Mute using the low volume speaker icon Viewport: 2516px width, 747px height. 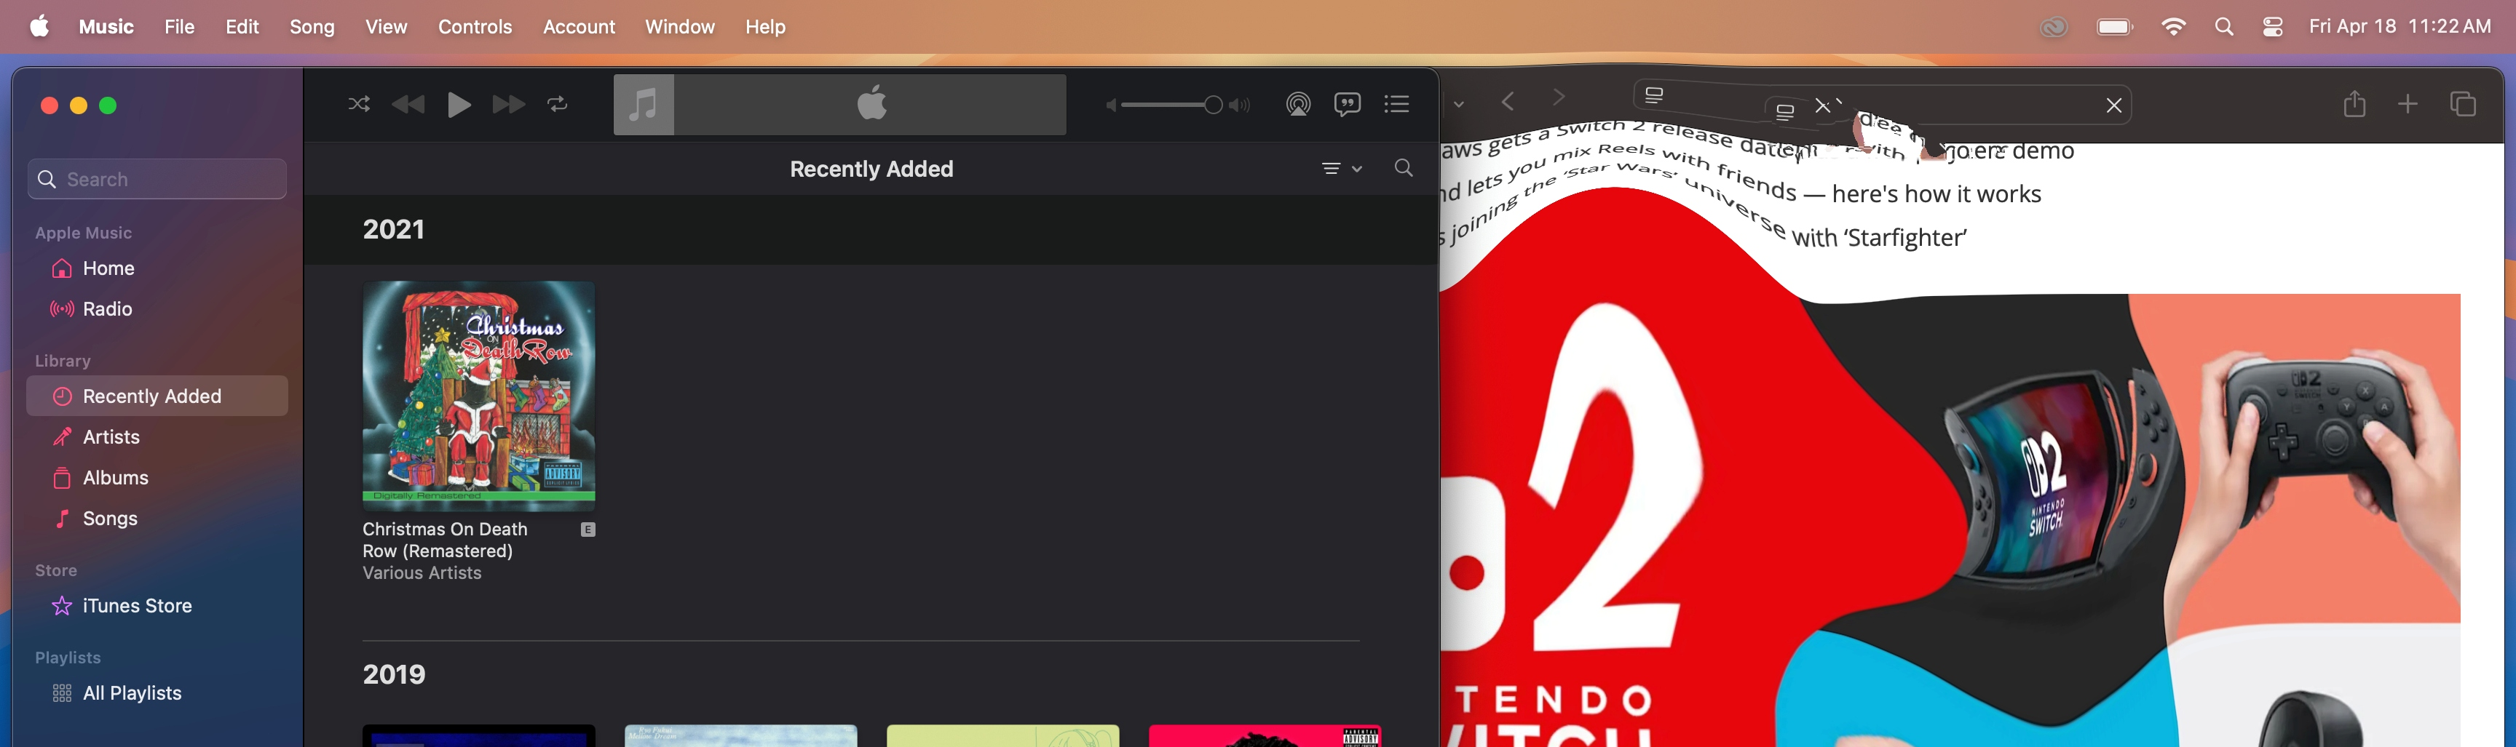pyautogui.click(x=1110, y=105)
